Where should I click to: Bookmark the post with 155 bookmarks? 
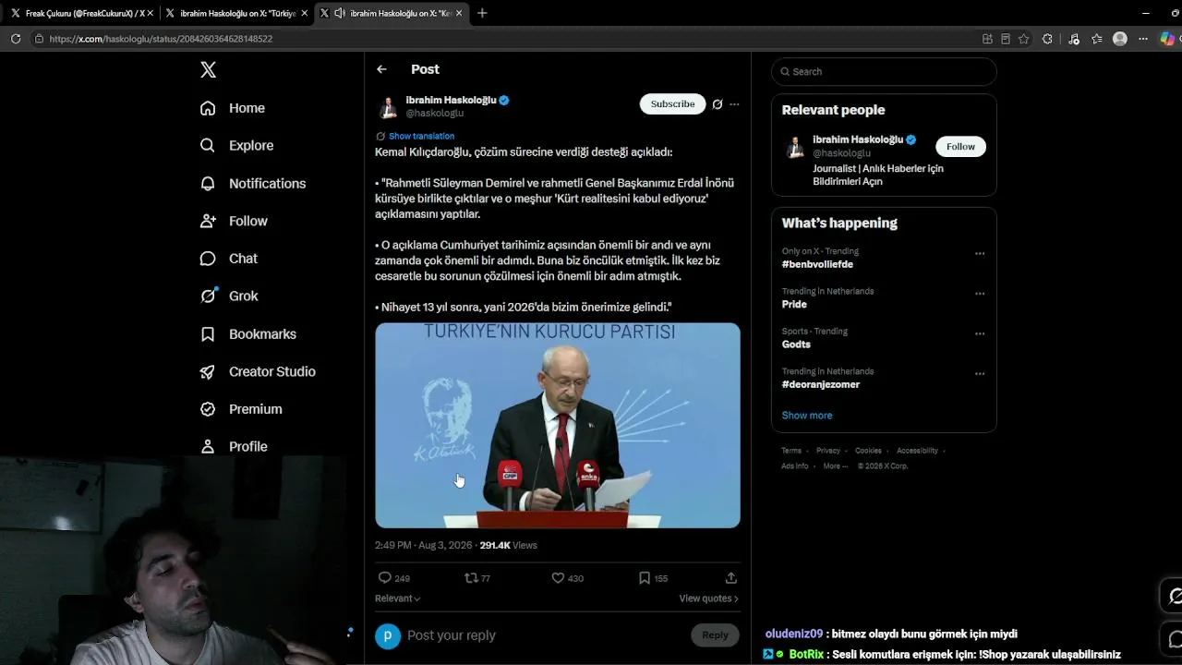[x=645, y=578]
